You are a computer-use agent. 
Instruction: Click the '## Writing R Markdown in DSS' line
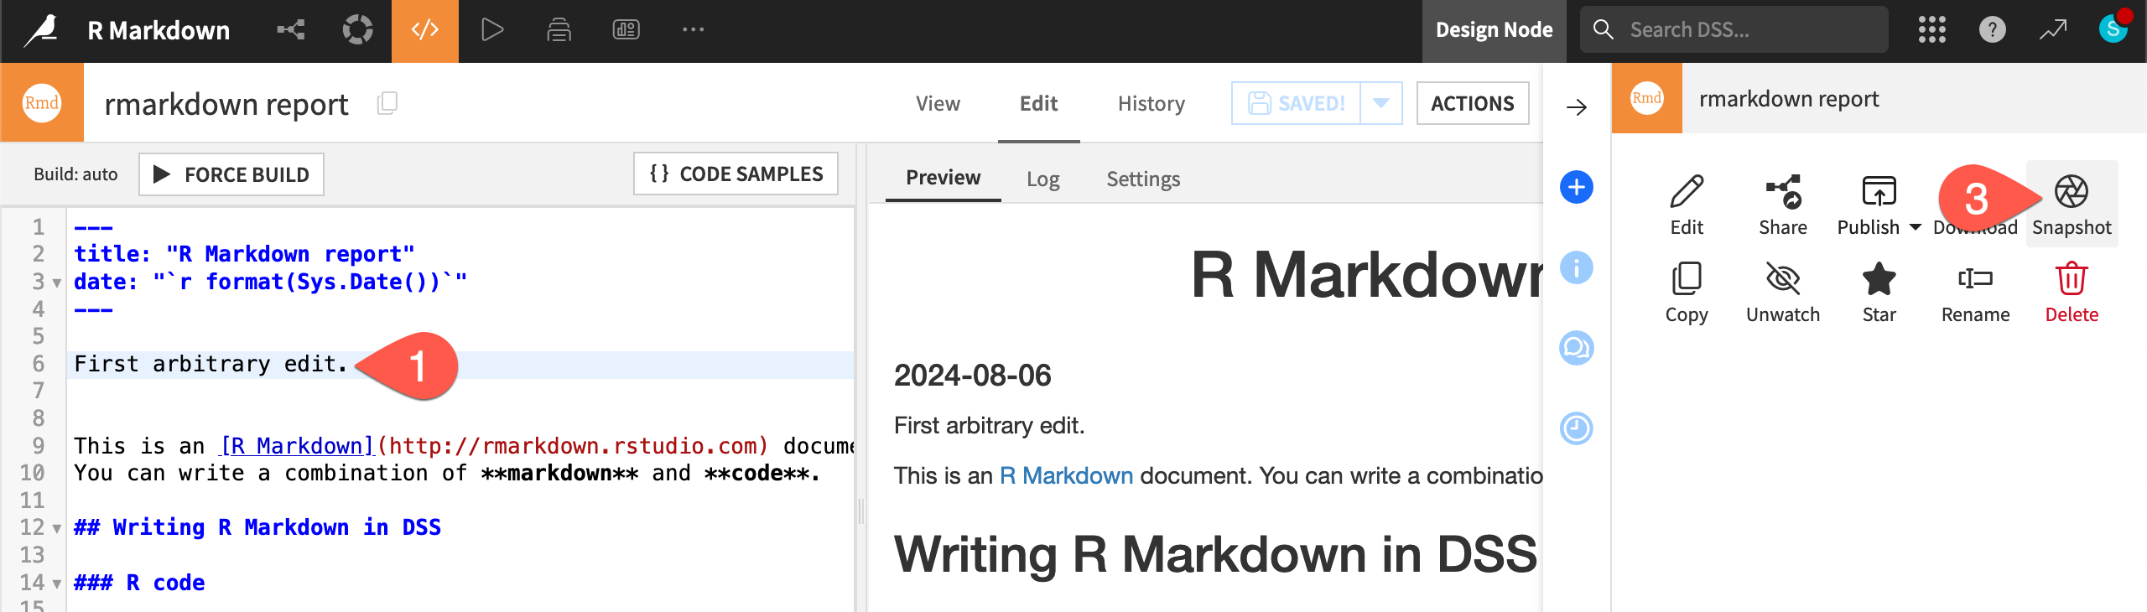pyautogui.click(x=257, y=527)
